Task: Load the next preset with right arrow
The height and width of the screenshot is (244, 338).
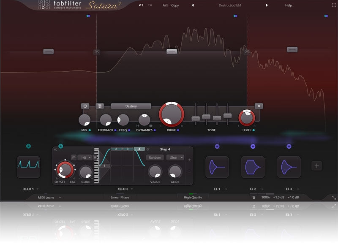Action: pyautogui.click(x=267, y=5)
